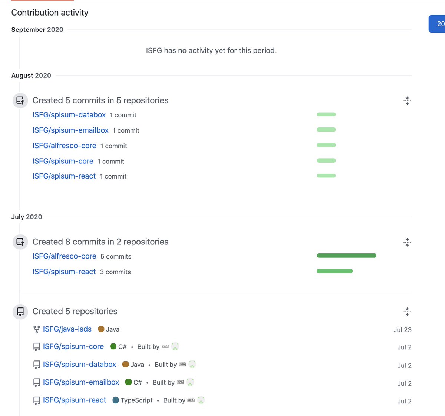Click the 'September 2020' month label
Screen dimensions: 445x416
pyautogui.click(x=37, y=30)
